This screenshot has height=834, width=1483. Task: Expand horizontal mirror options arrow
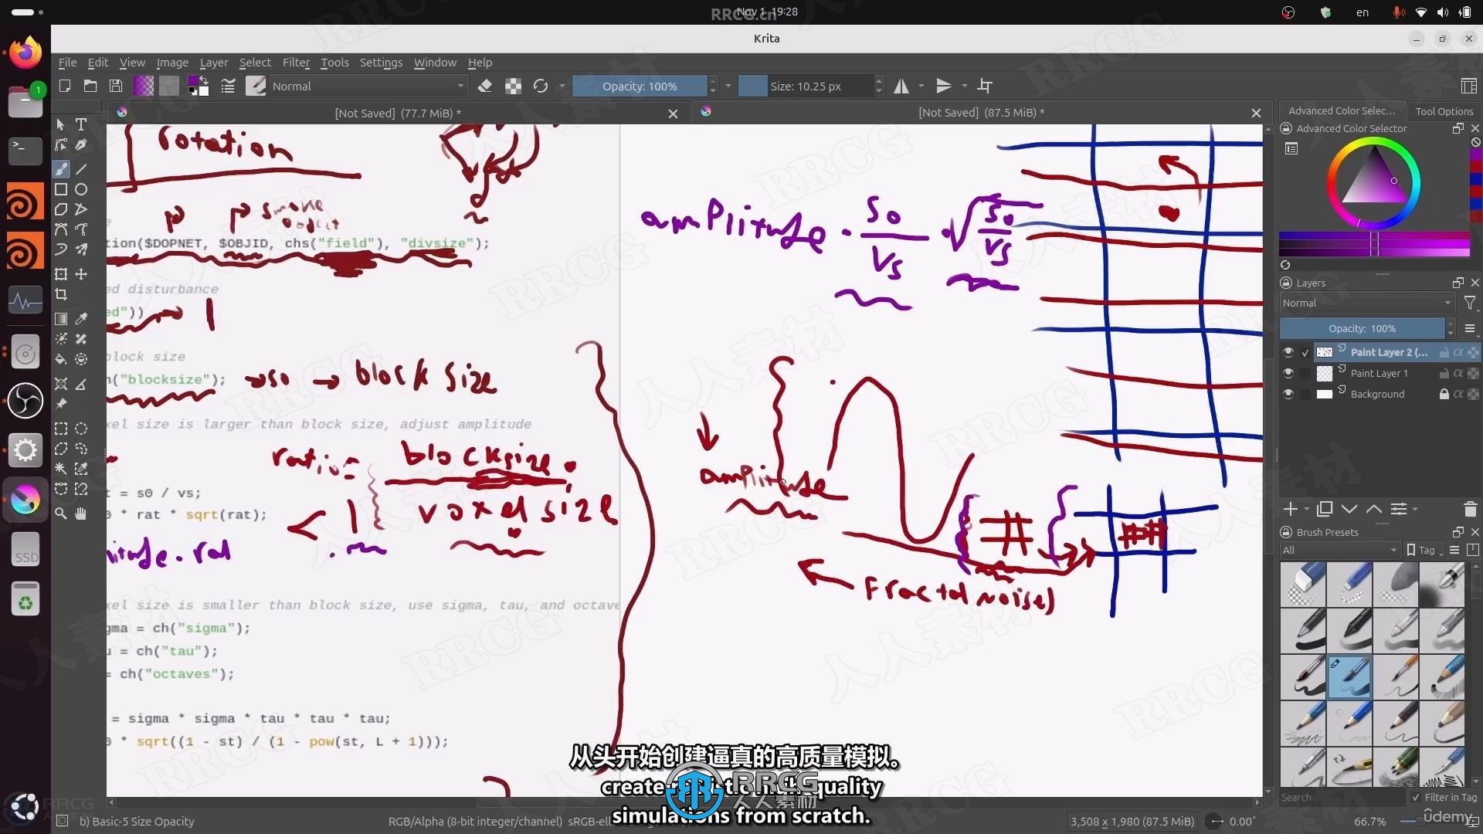tap(921, 86)
